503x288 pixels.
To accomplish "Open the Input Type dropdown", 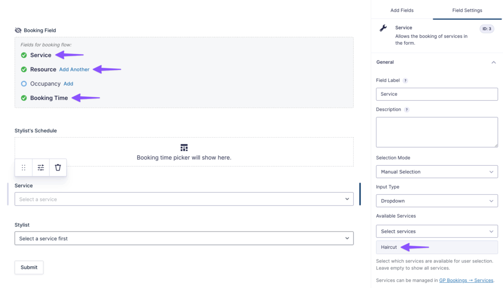I will pyautogui.click(x=436, y=201).
